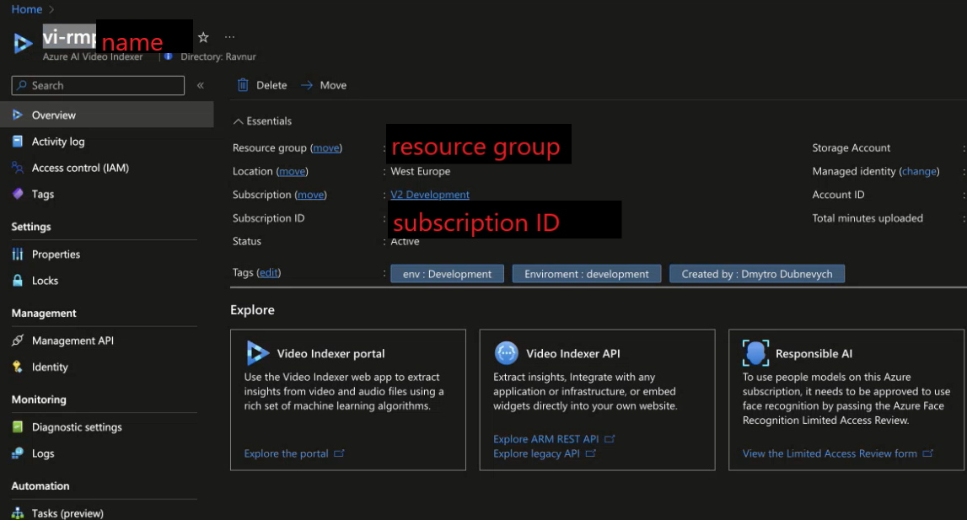967x520 pixels.
Task: Click external-link icon after Explore legacy API
Action: point(591,453)
